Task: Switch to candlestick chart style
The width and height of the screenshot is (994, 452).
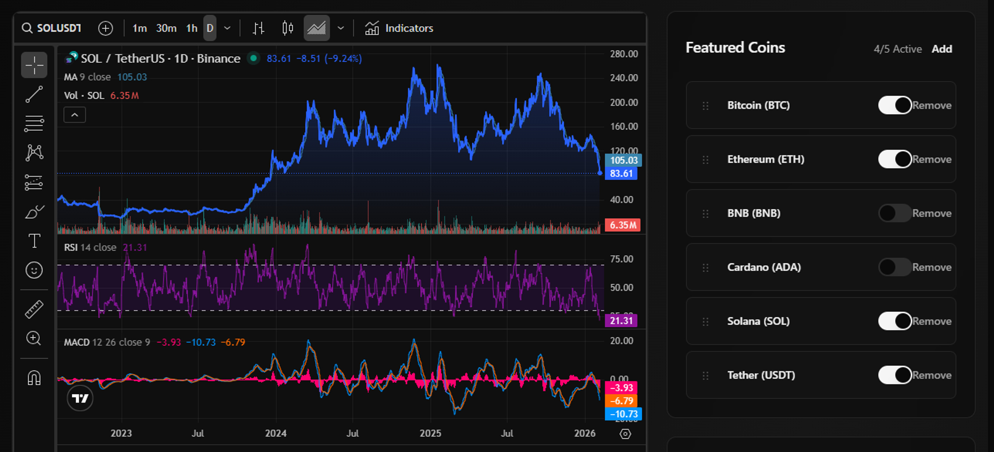Action: [x=288, y=28]
